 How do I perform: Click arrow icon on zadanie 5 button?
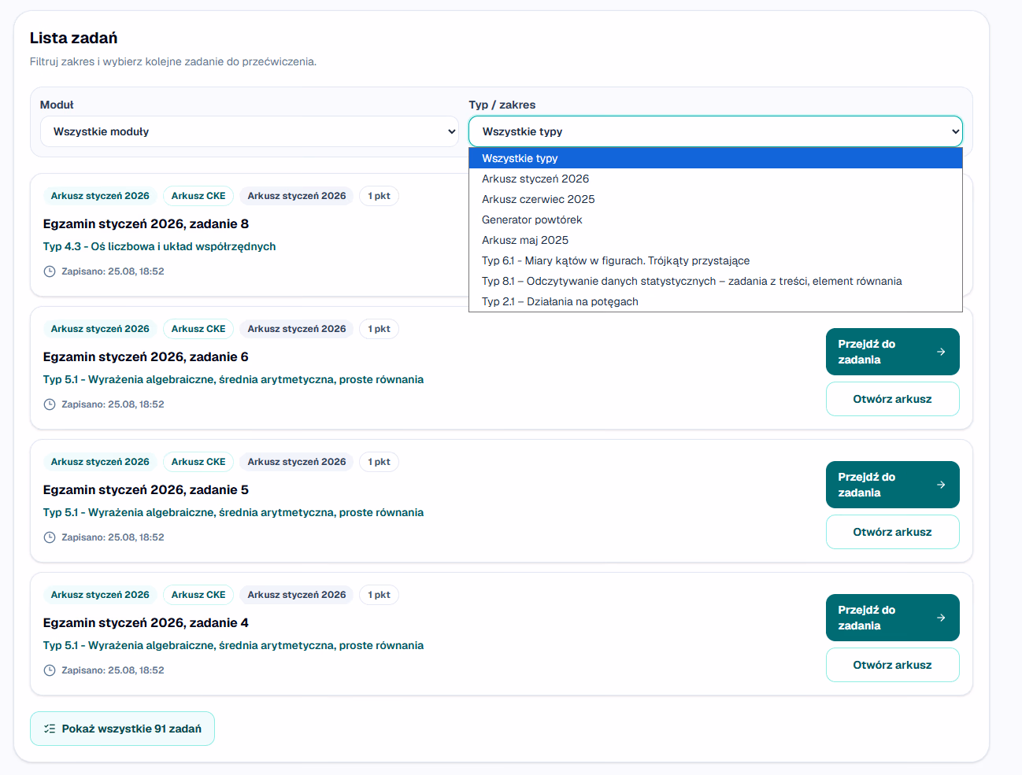[x=941, y=485]
